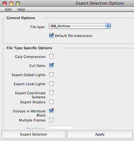
Task: Uncheck Default file extensions
Action: pos(51,36)
